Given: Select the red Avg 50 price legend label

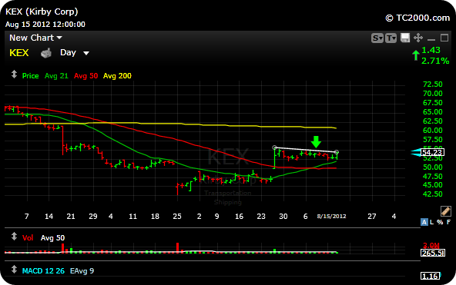Looking at the screenshot, I should [85, 76].
